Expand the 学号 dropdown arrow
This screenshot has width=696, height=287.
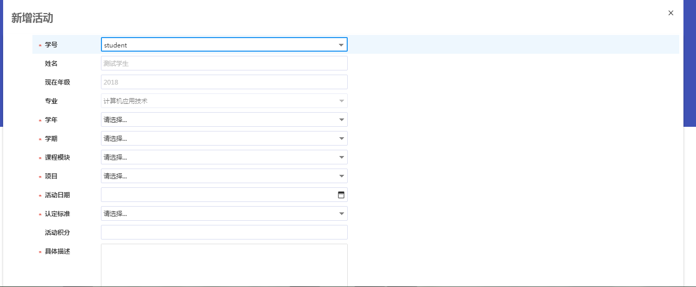341,45
